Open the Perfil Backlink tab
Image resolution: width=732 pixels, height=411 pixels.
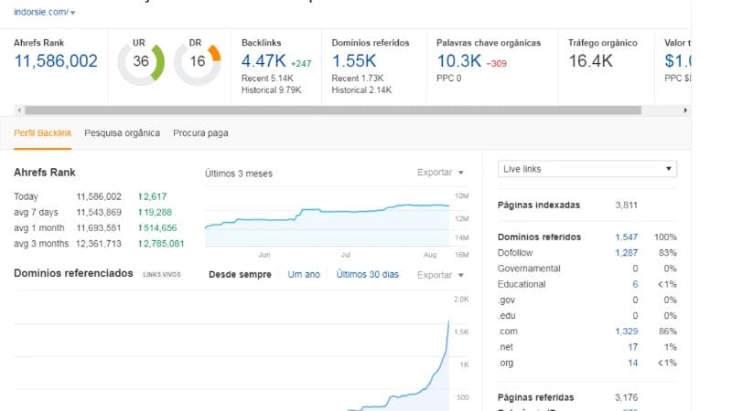[42, 133]
